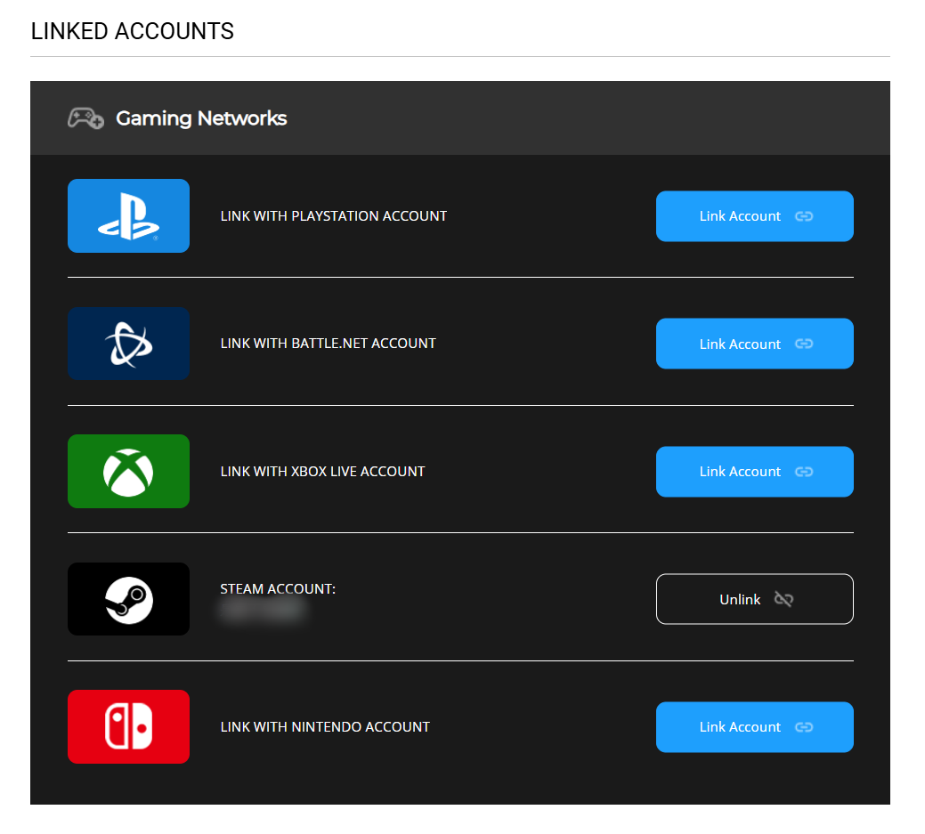Click 'STEAM ACCOUNT:' label
This screenshot has height=834, width=925.
click(278, 588)
